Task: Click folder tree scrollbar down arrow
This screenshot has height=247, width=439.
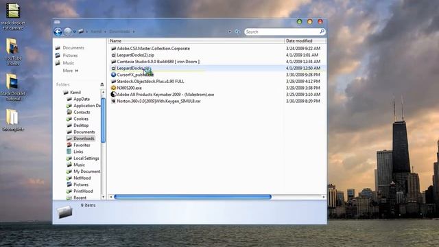Action: (103, 197)
